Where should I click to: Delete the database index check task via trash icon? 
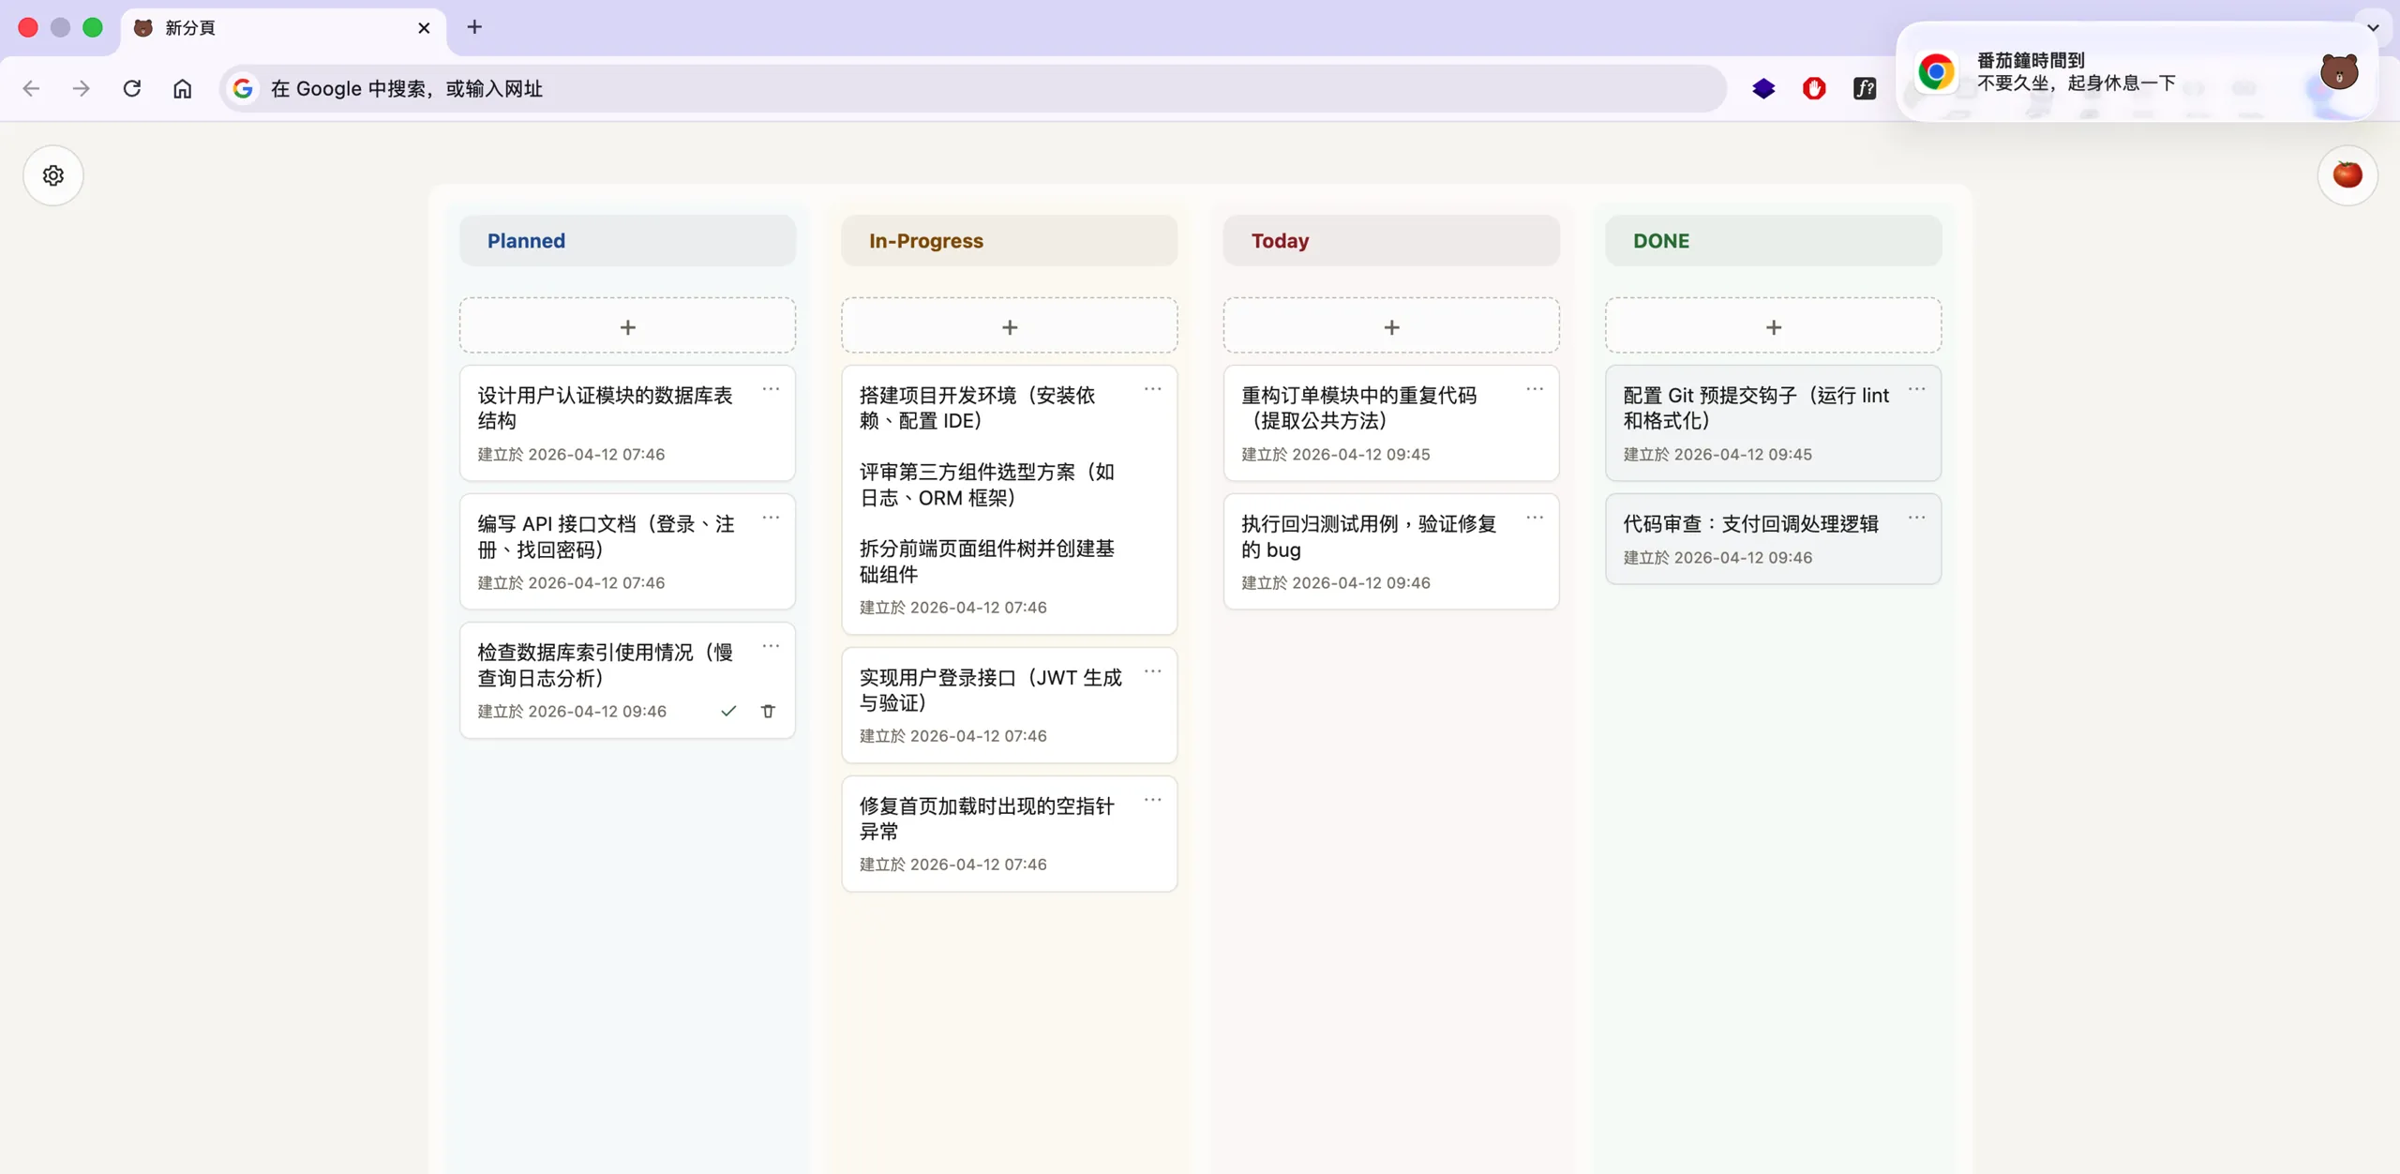point(768,711)
